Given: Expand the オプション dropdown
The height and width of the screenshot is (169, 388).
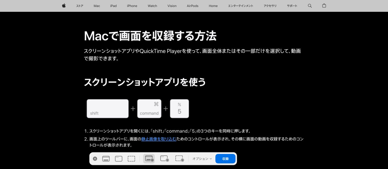Looking at the screenshot, I should (x=202, y=159).
